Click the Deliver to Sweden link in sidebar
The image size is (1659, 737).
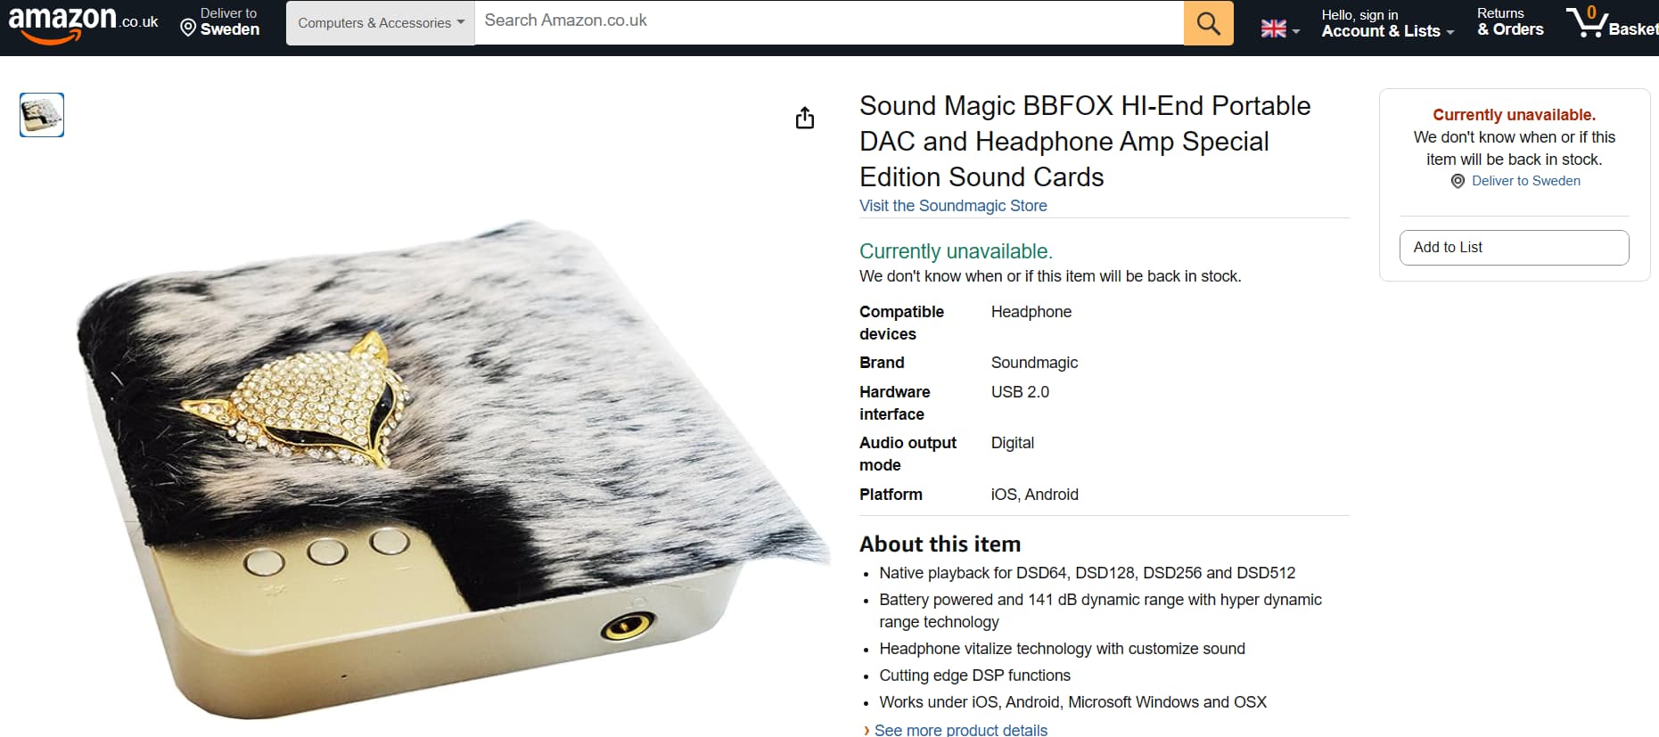tap(1525, 181)
